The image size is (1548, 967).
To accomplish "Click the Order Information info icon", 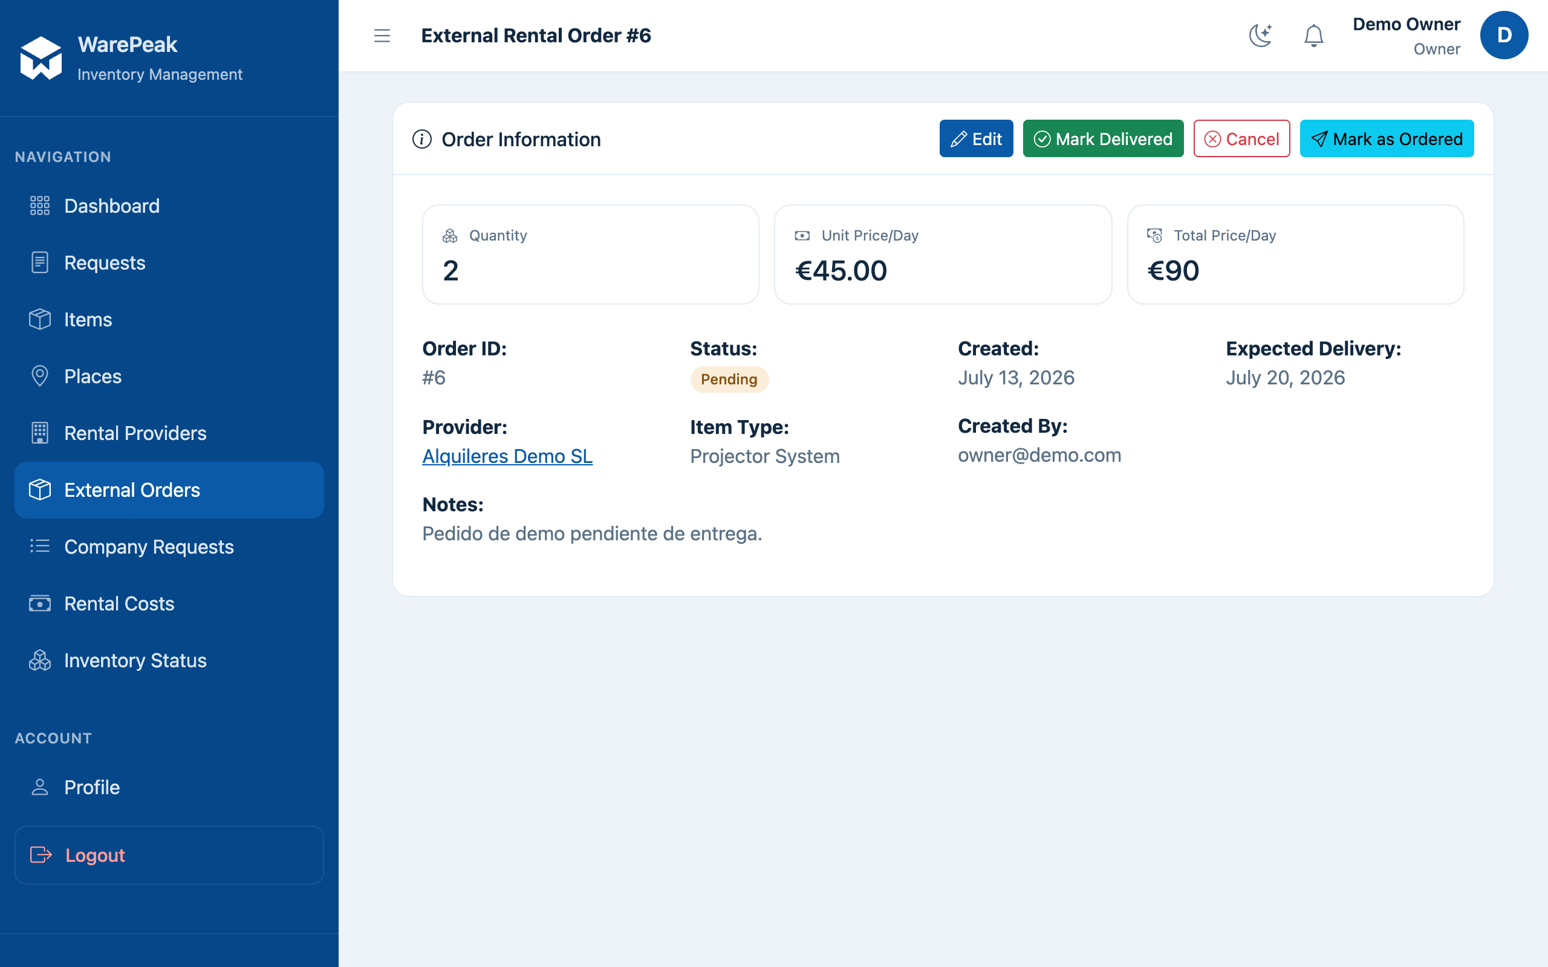I will (421, 139).
